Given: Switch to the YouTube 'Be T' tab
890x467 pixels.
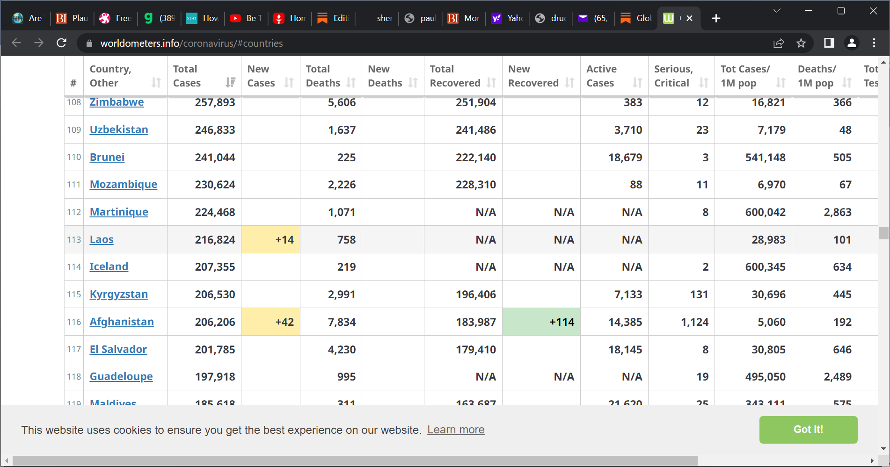Looking at the screenshot, I should click(x=246, y=18).
